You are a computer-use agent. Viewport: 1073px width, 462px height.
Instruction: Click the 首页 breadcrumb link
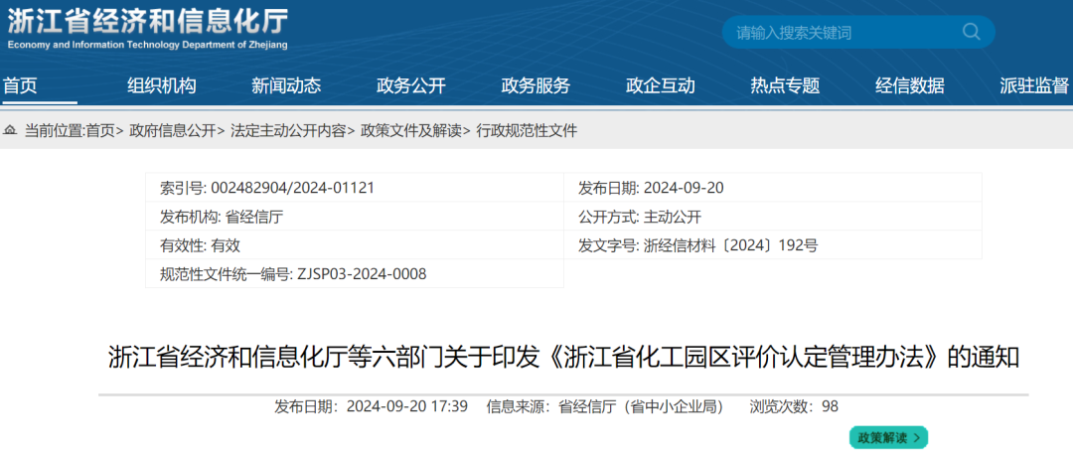[x=100, y=130]
